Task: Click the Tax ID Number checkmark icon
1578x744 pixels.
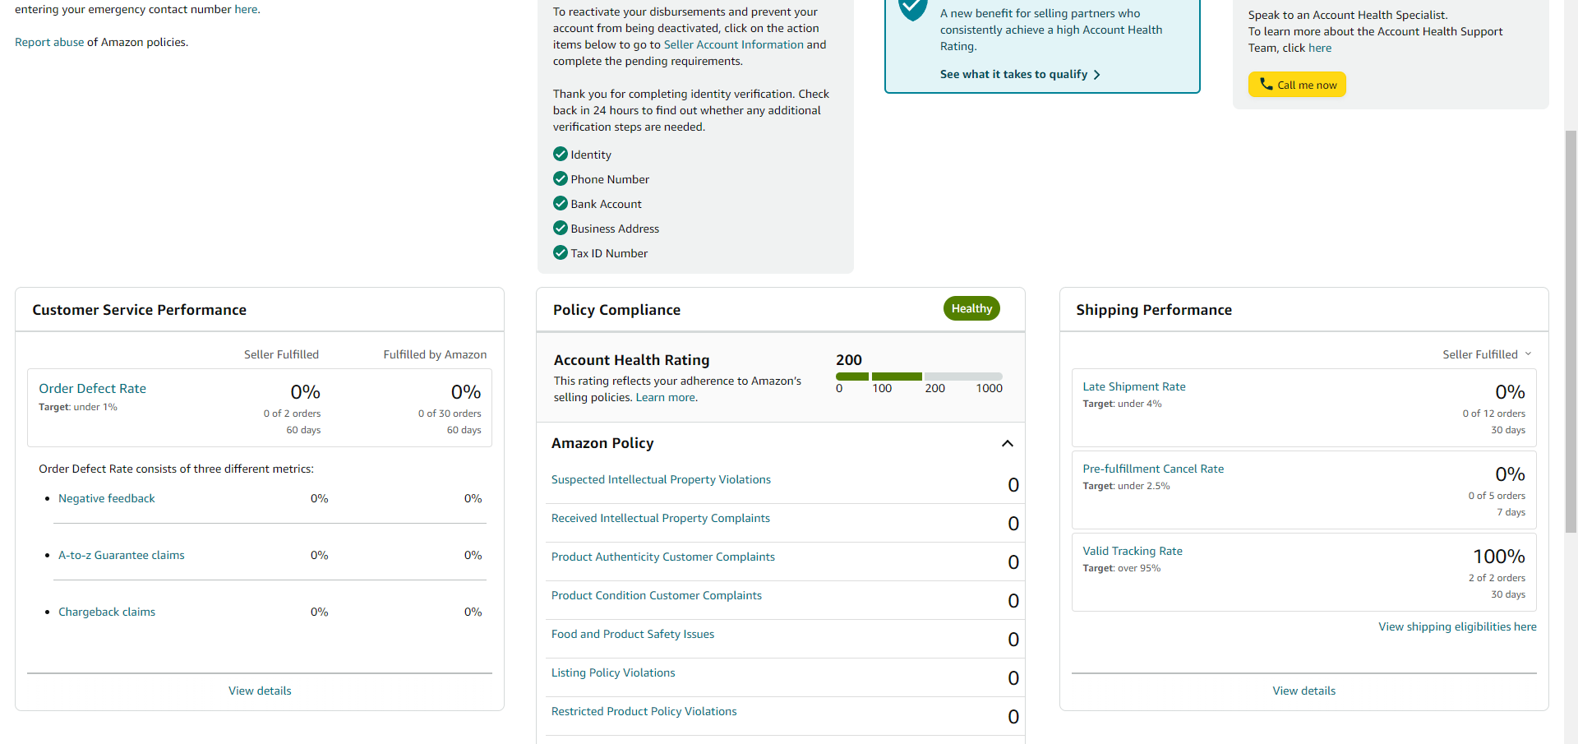Action: (561, 252)
